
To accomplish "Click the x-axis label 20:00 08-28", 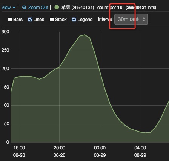I will [59, 152].
